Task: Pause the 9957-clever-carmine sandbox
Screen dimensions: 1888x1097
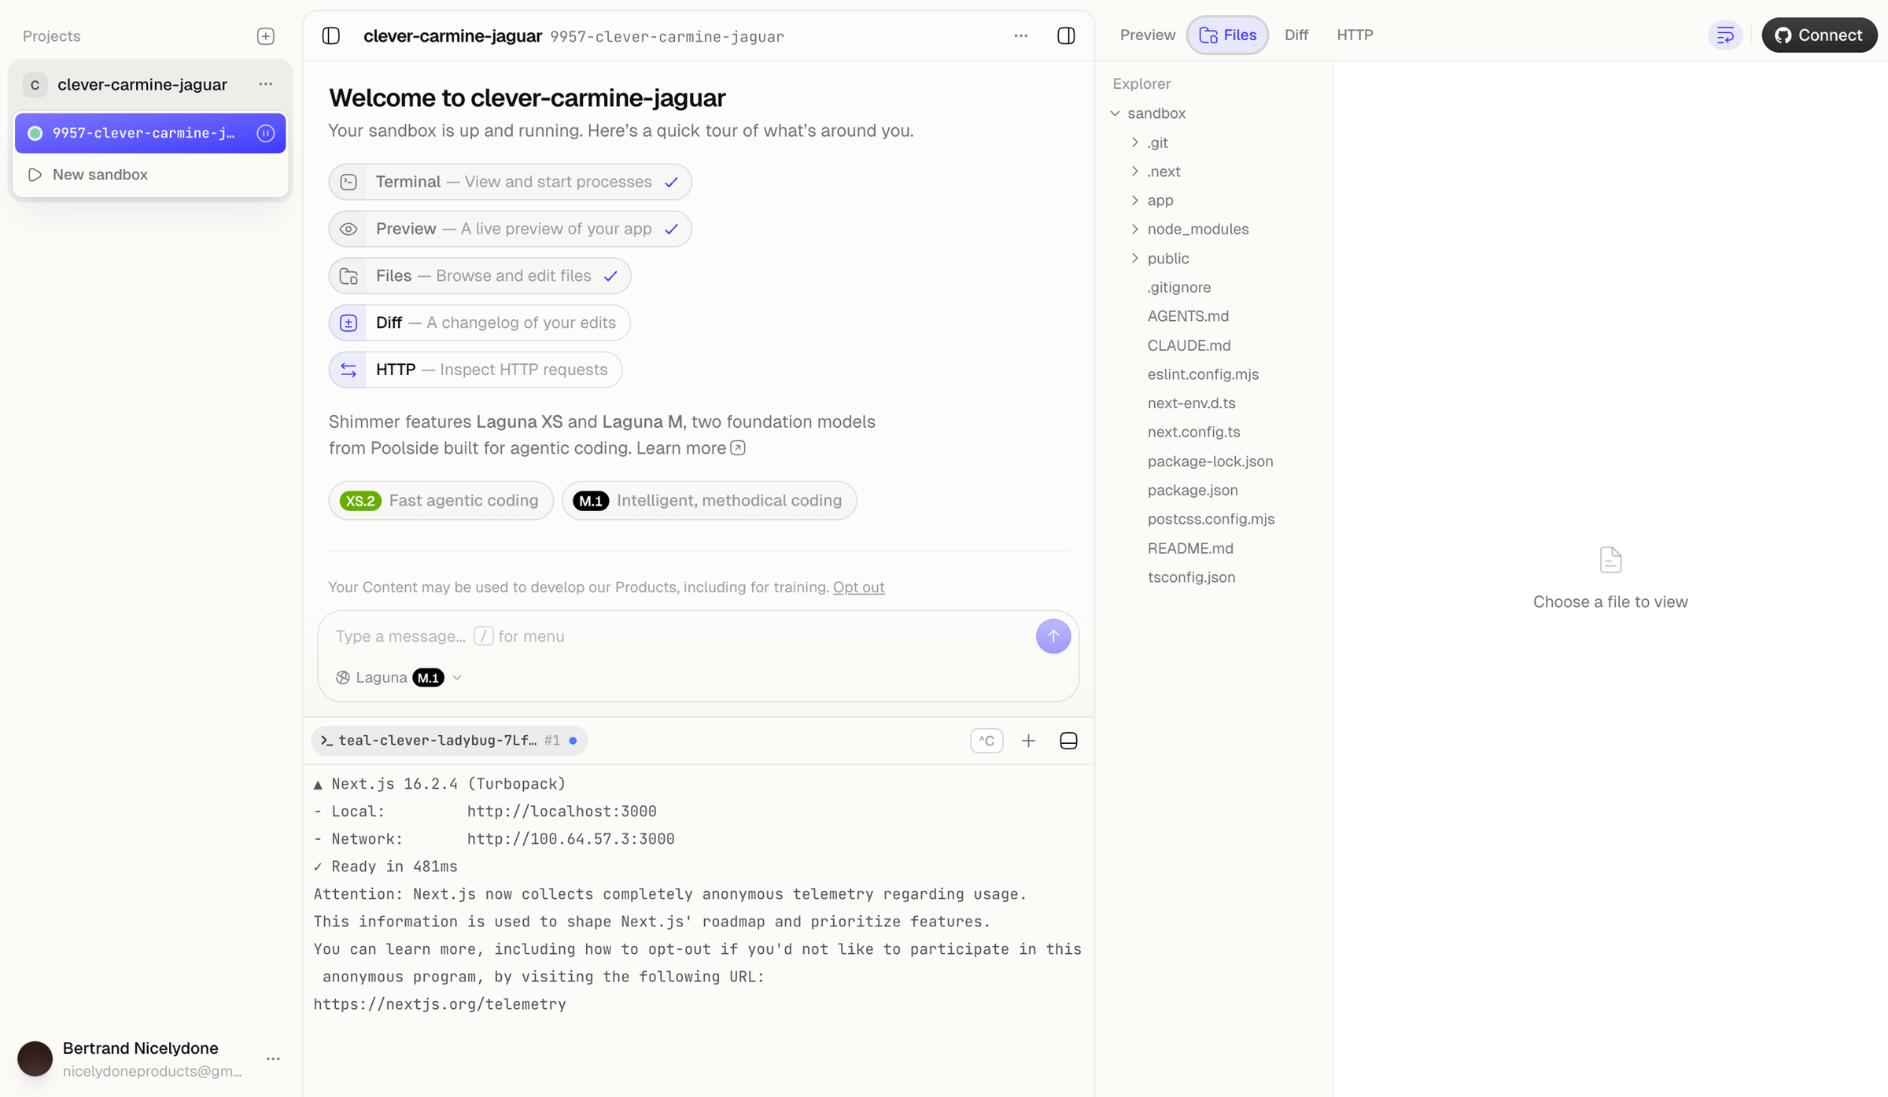Action: click(266, 133)
